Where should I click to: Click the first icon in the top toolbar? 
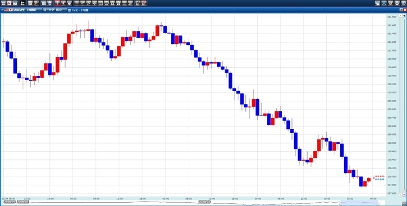pos(3,3)
